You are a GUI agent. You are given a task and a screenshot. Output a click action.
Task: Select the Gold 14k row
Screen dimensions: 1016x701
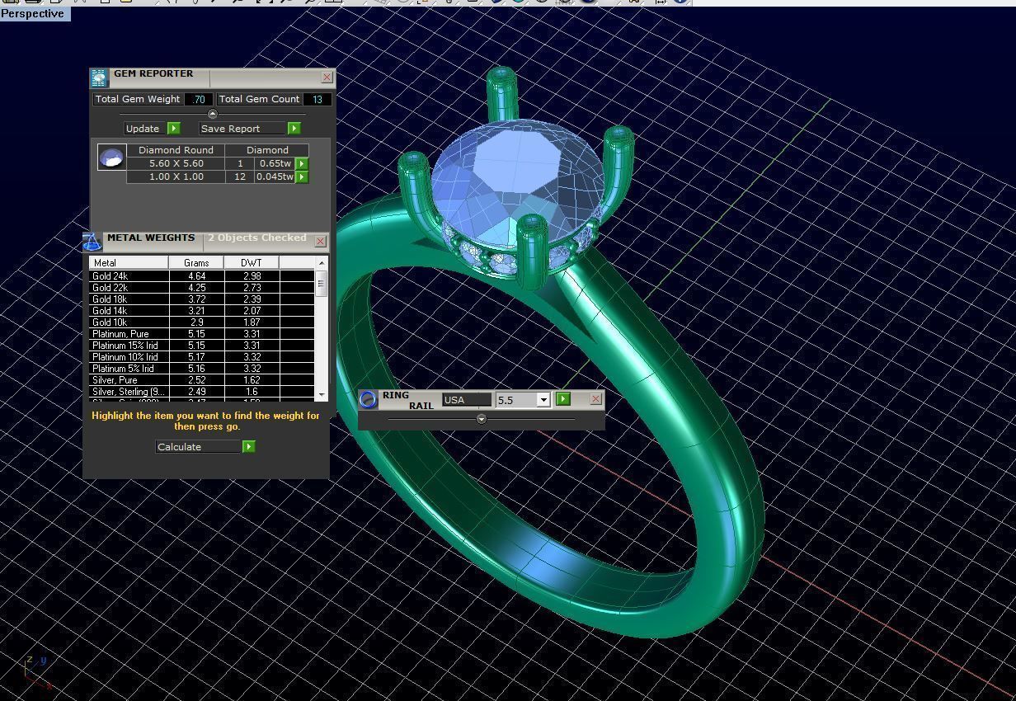pyautogui.click(x=202, y=311)
